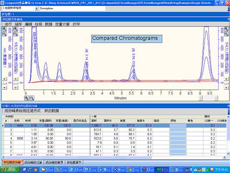
Task: Click the 定量(面积) value 50.00
Action: tap(46, 138)
